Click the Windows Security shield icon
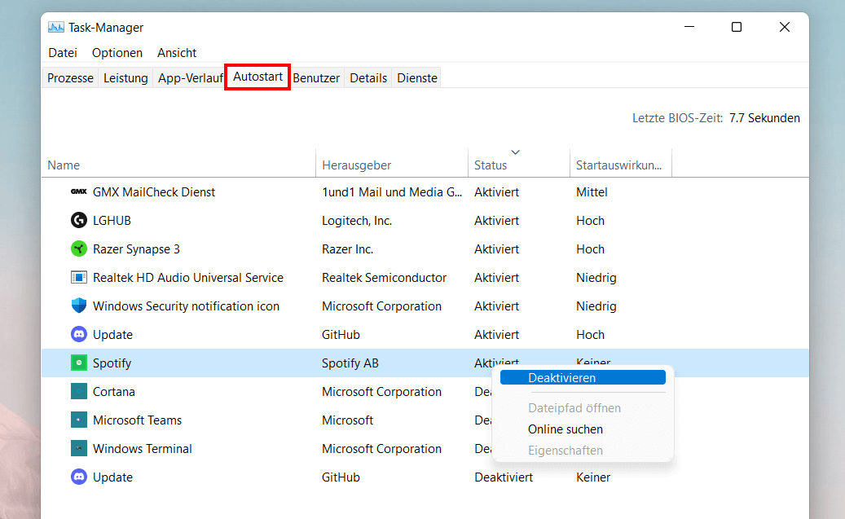845x519 pixels. coord(79,306)
